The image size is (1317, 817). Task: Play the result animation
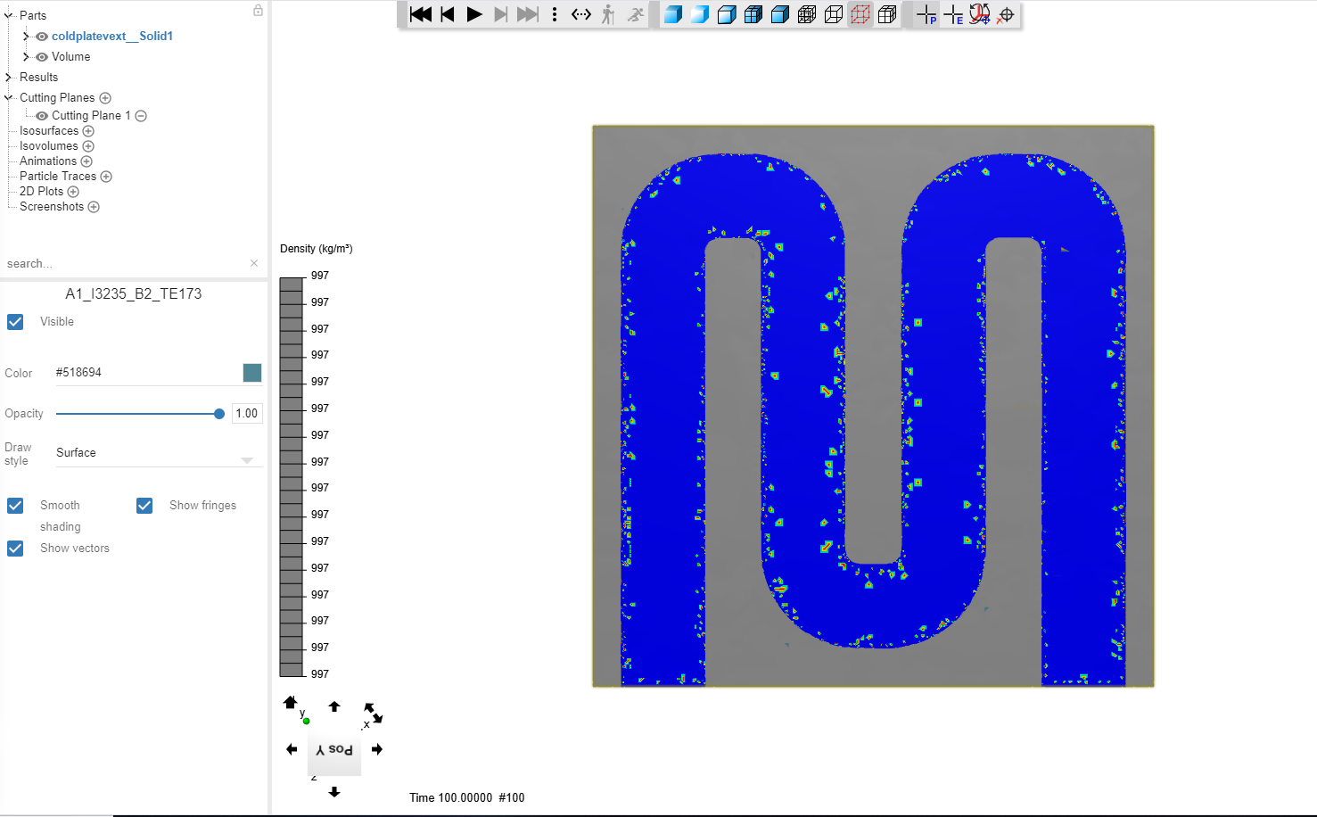click(474, 14)
